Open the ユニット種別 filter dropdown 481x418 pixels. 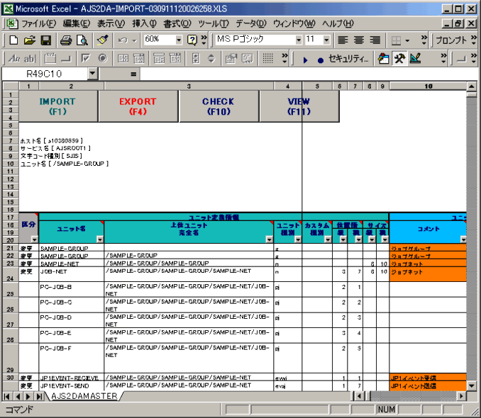(297, 239)
